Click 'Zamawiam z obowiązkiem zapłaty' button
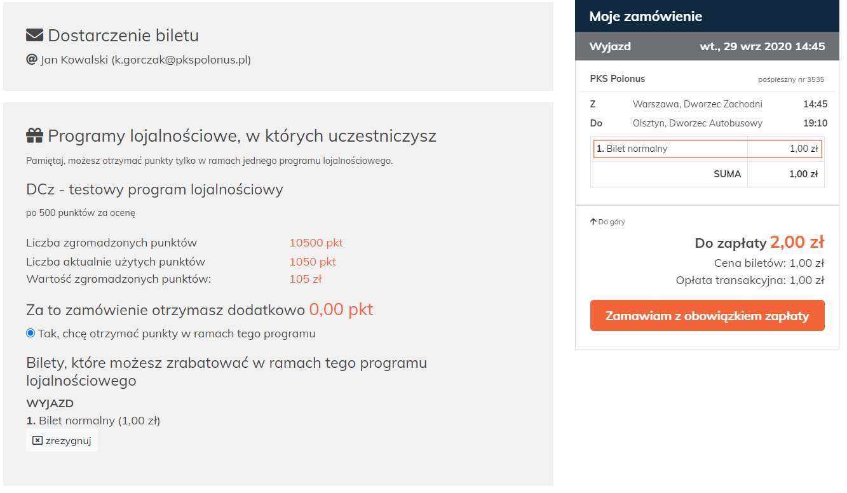Image resolution: width=847 pixels, height=493 pixels. 707,316
